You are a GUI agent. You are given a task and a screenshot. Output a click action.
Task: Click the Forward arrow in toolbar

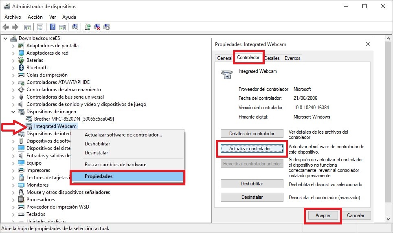15,27
